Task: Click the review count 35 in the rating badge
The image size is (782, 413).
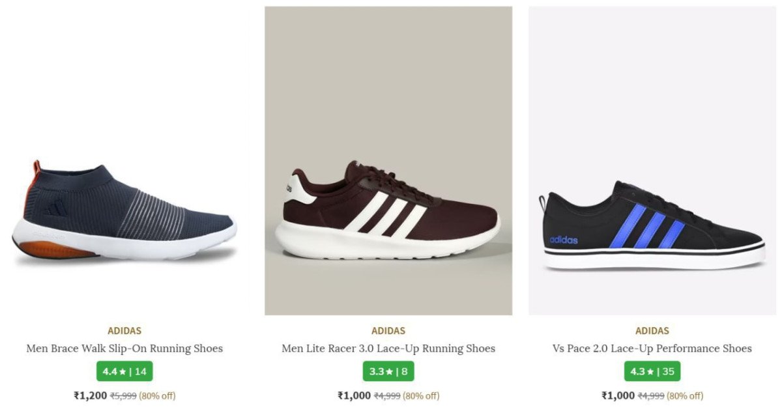Action: tap(668, 372)
